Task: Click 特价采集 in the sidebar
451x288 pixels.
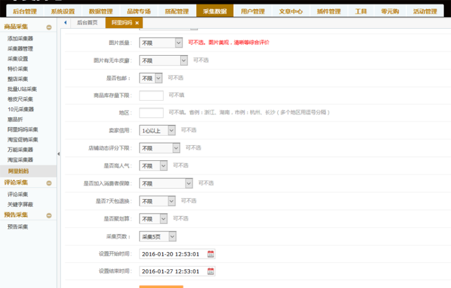Action: [x=17, y=69]
